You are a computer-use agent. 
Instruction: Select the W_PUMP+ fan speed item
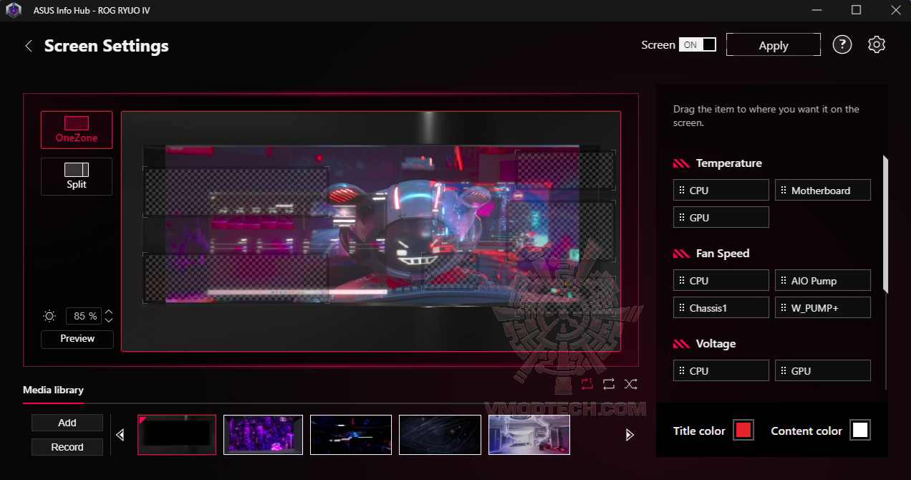click(x=823, y=307)
